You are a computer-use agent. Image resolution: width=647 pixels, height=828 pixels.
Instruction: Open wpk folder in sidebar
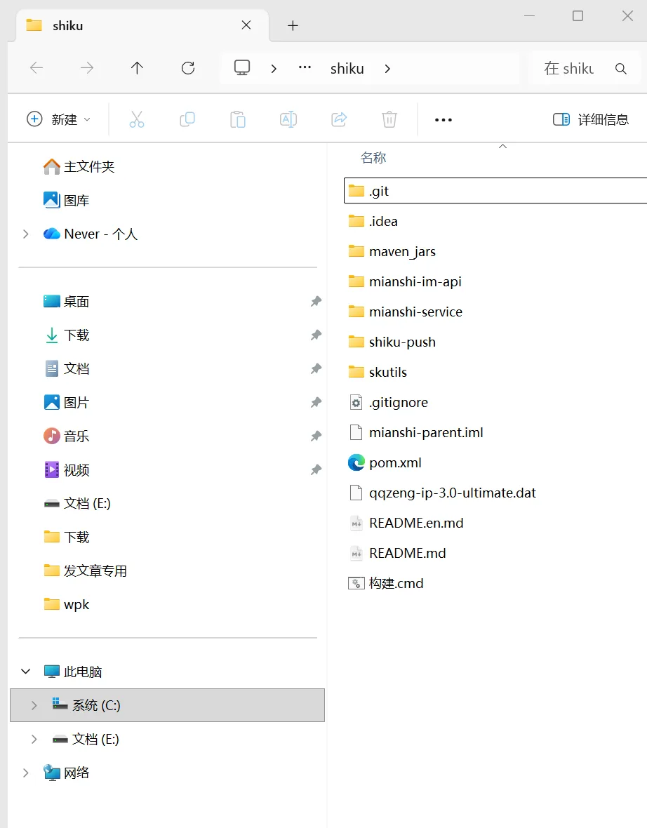[x=66, y=604]
